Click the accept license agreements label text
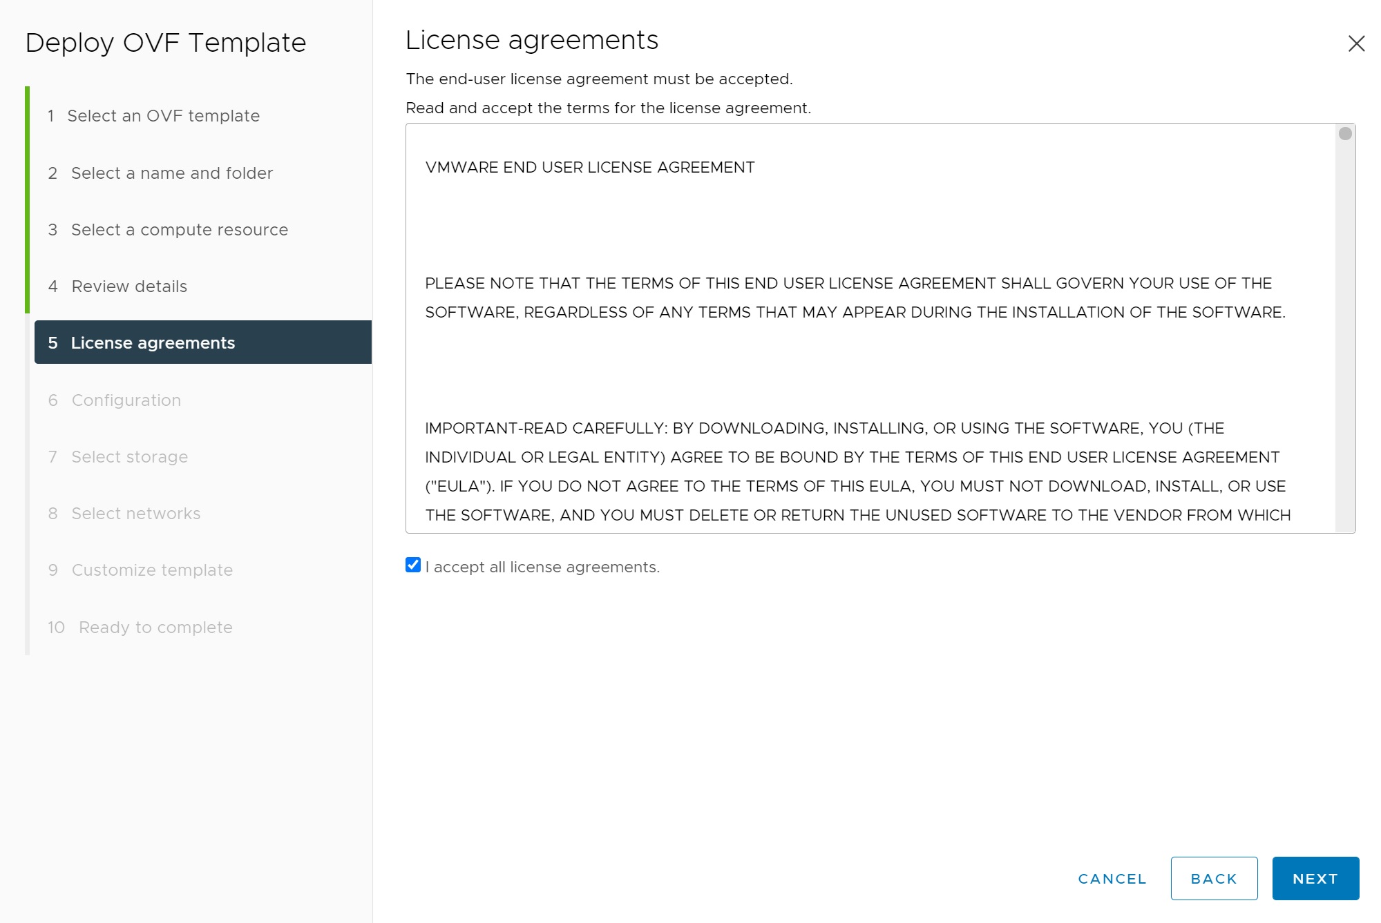Screen dimensions: 1381x923 coord(542,567)
